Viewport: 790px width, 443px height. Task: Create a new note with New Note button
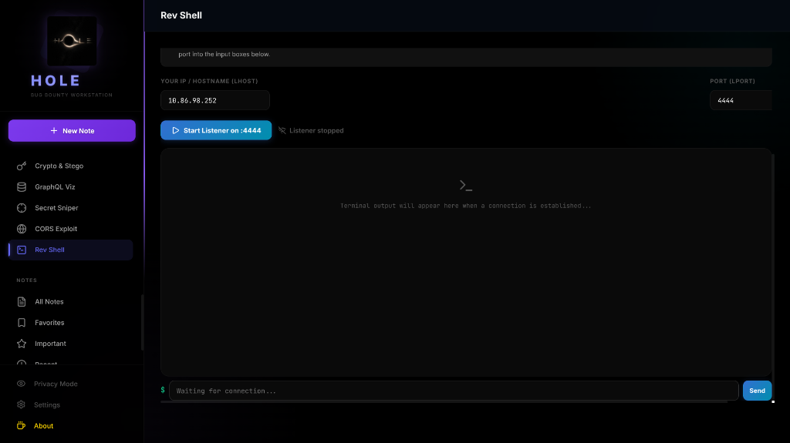(x=72, y=130)
